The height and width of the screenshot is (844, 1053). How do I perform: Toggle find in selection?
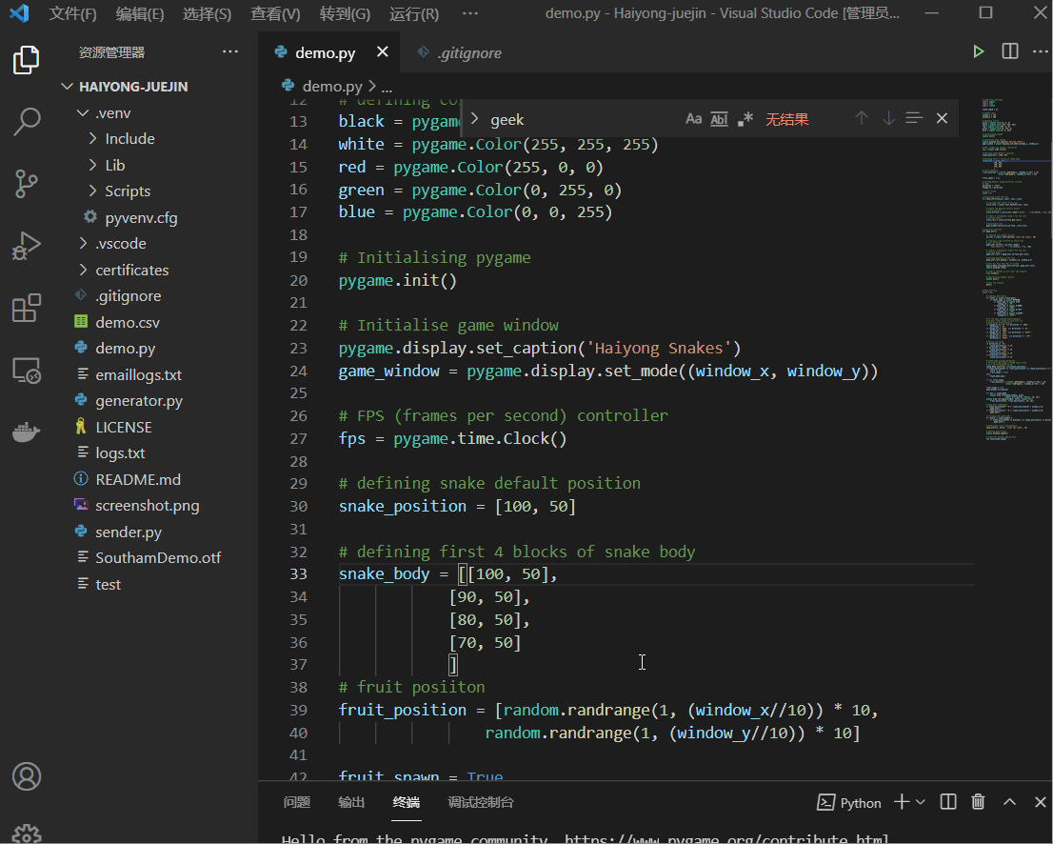pyautogui.click(x=914, y=118)
